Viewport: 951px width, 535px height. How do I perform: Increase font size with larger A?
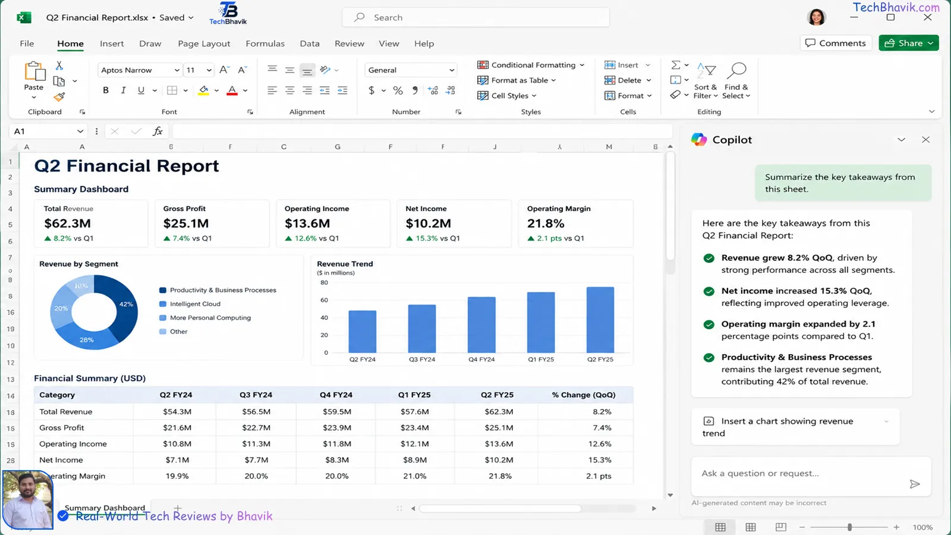pyautogui.click(x=224, y=70)
